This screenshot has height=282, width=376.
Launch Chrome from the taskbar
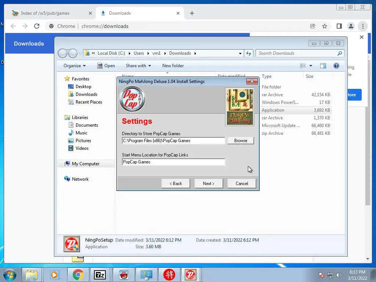coord(78,275)
